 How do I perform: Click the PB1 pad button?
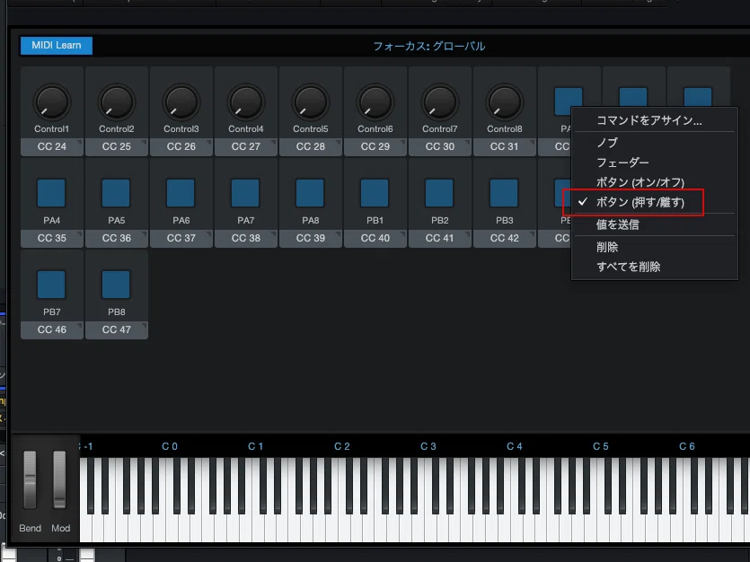[x=375, y=193]
